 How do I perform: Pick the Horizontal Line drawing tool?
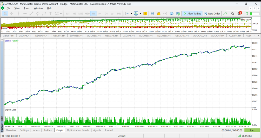(x=25, y=14)
